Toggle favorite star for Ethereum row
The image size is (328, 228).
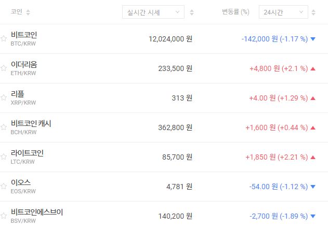[4, 68]
